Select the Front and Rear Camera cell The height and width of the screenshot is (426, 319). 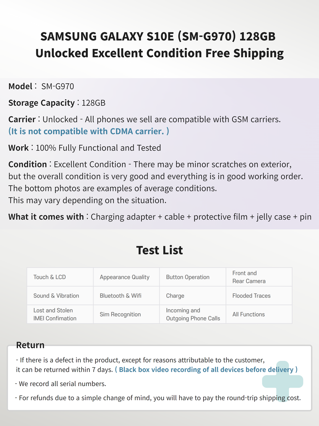tap(259, 277)
